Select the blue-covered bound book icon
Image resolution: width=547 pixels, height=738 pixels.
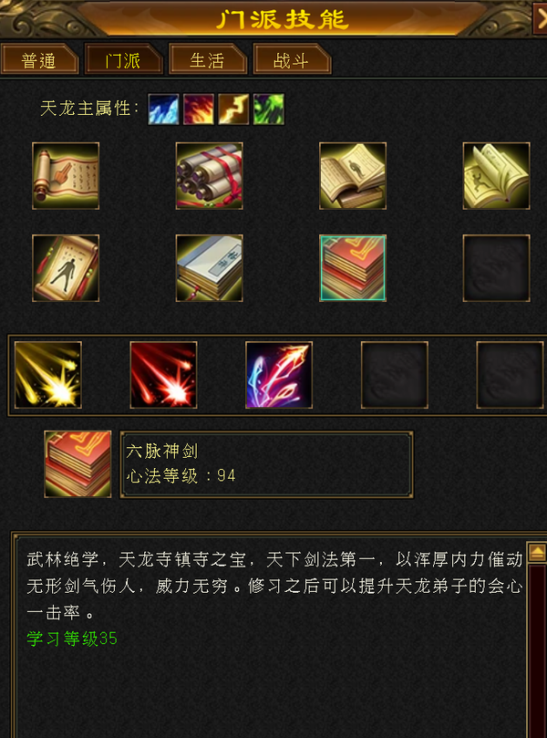click(210, 268)
